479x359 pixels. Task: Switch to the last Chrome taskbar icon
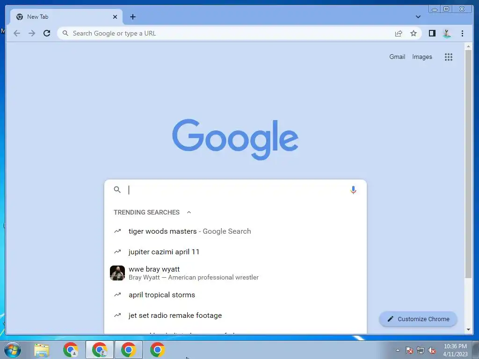point(157,350)
